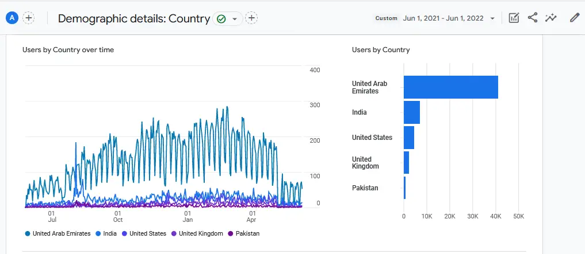
Task: Click the green checkmark report status icon
Action: pyautogui.click(x=221, y=19)
